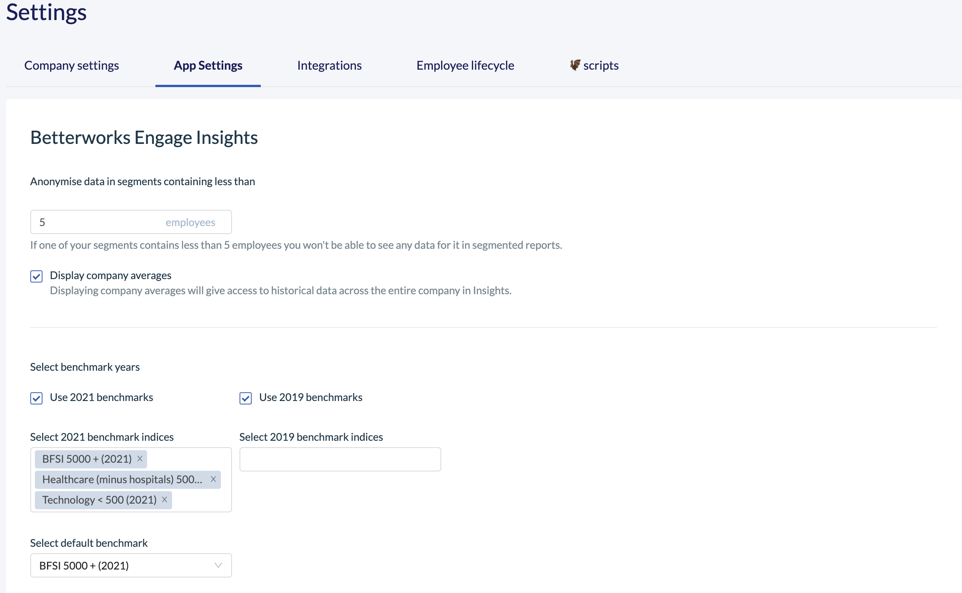Remove the Healthcare (minus hospitals) tag
This screenshot has width=962, height=593.
point(213,479)
